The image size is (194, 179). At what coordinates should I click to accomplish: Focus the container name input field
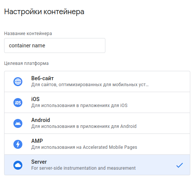[x=55, y=45]
